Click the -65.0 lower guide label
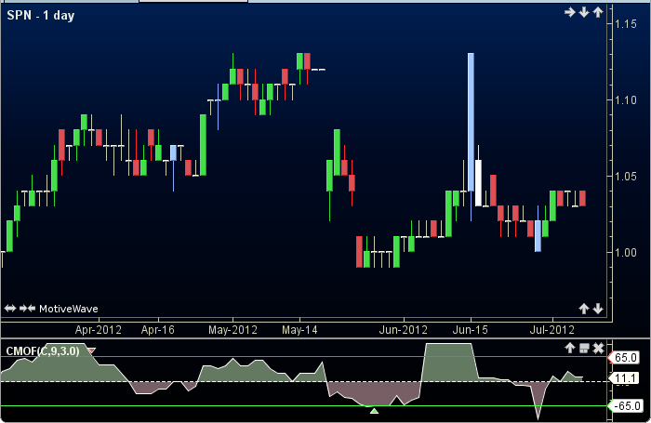This screenshot has width=651, height=423. (x=626, y=405)
